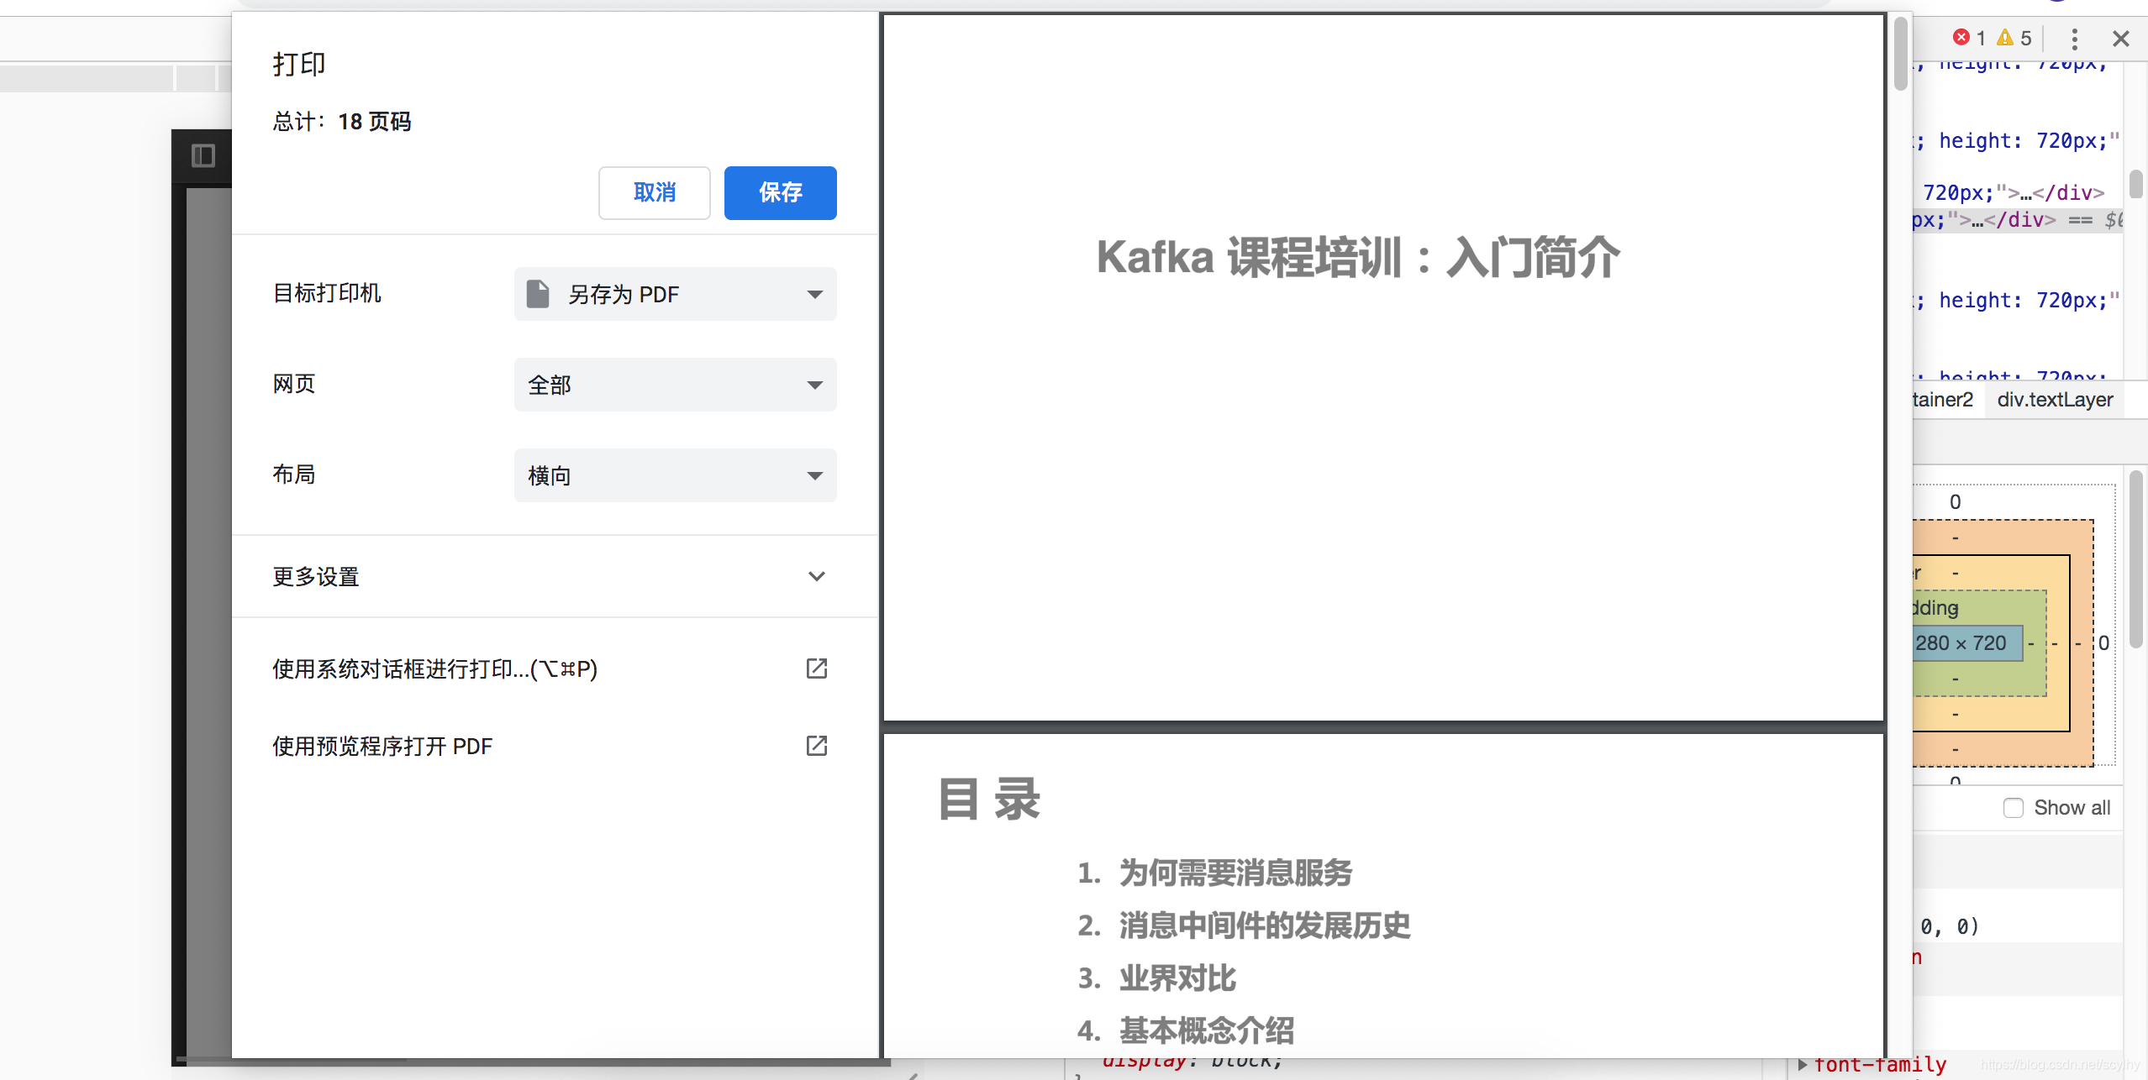This screenshot has height=1080, width=2148.
Task: Click external-link icon for open PDF in Preview
Action: click(x=816, y=746)
